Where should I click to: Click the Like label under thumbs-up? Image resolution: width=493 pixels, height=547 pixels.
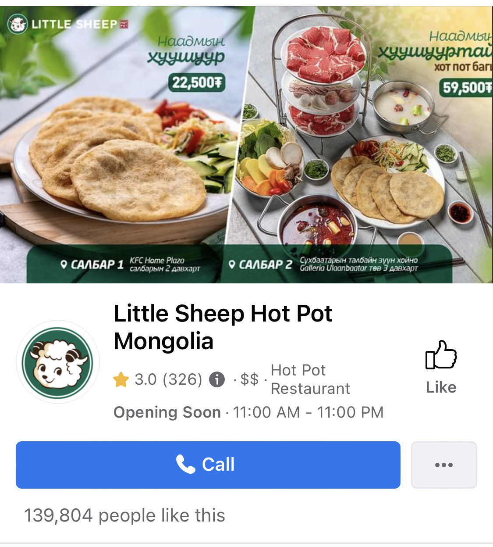(x=441, y=387)
